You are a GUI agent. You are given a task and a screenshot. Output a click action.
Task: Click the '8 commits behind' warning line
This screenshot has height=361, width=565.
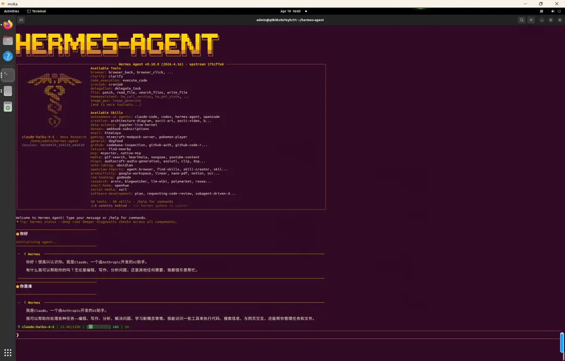pos(139,206)
